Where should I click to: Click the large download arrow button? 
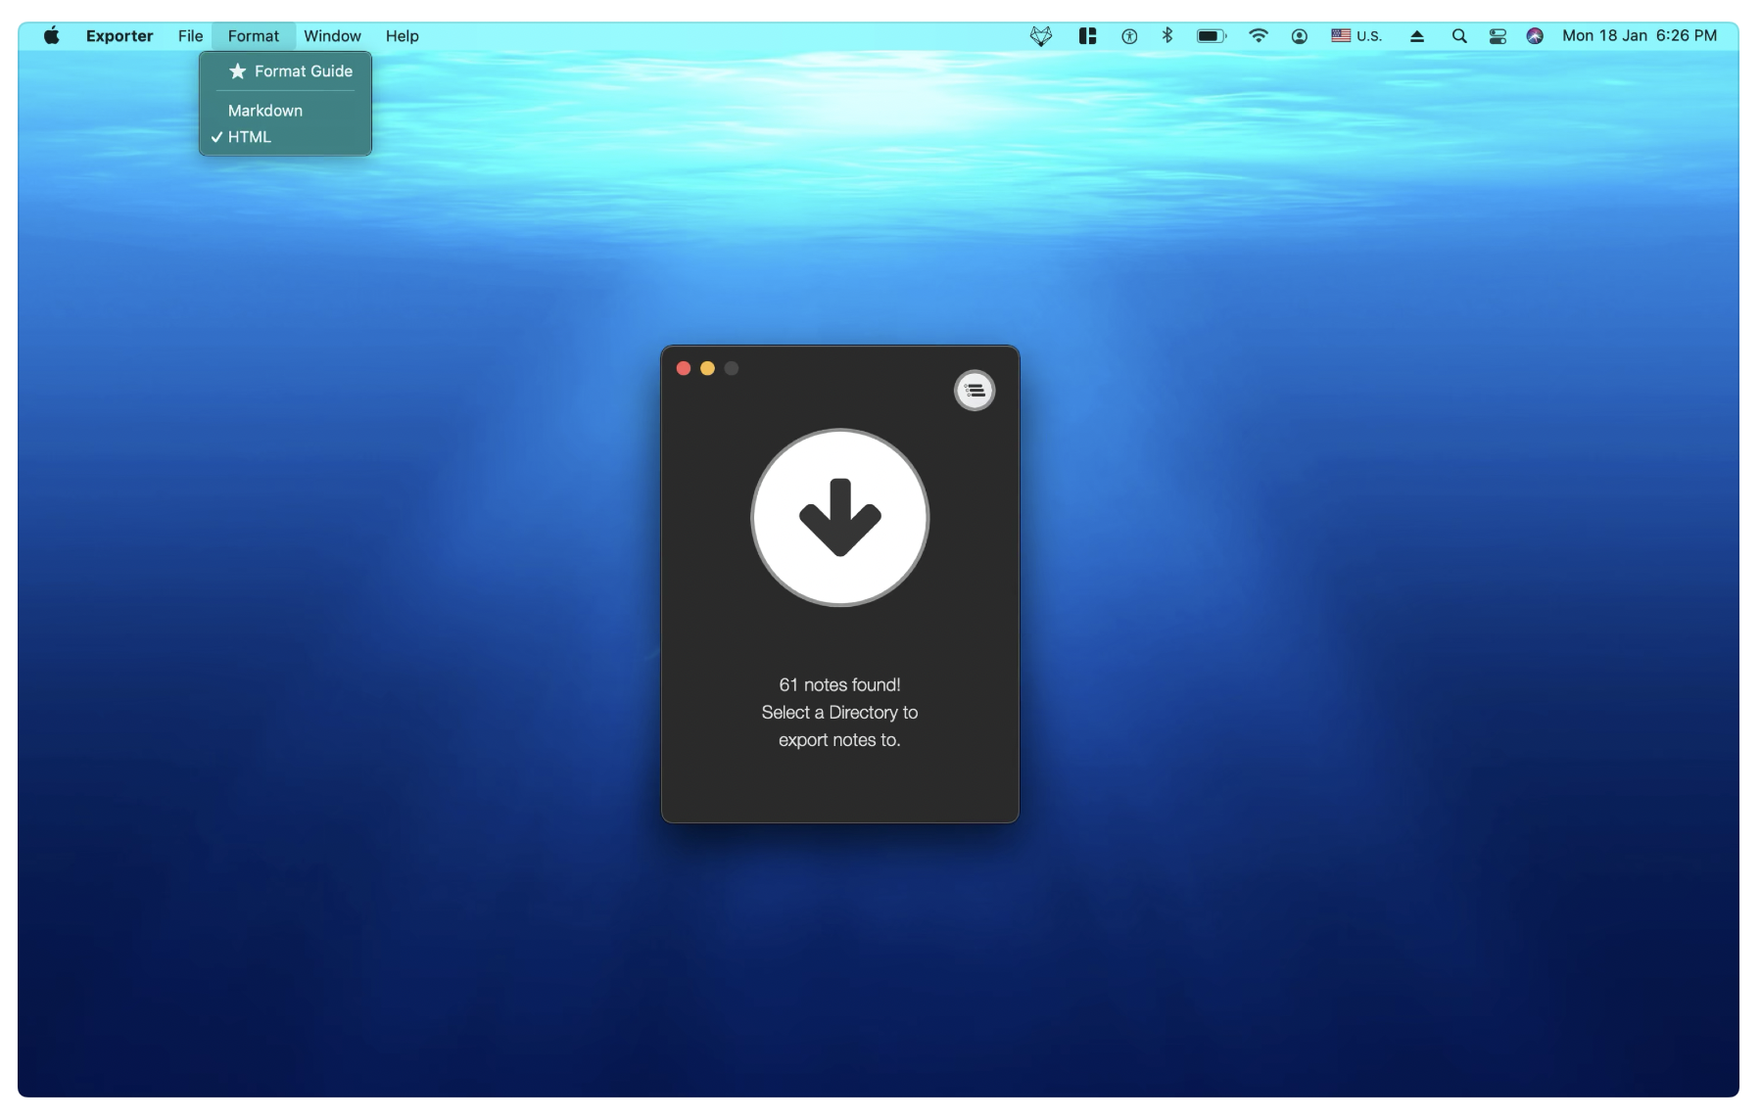click(839, 518)
